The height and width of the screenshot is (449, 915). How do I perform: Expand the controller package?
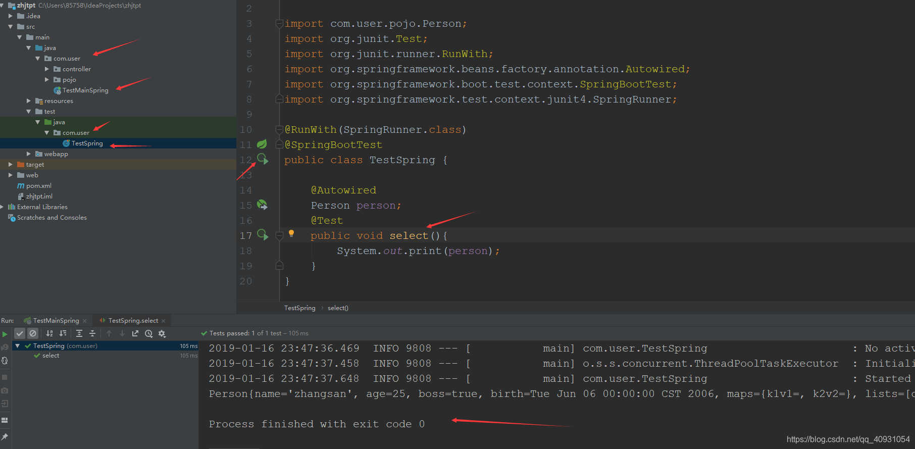[47, 69]
